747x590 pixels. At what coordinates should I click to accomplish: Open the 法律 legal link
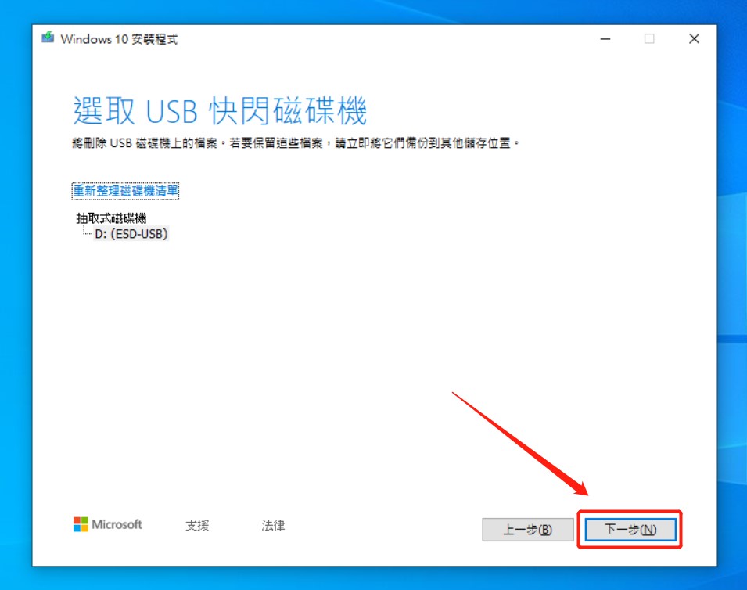273,526
